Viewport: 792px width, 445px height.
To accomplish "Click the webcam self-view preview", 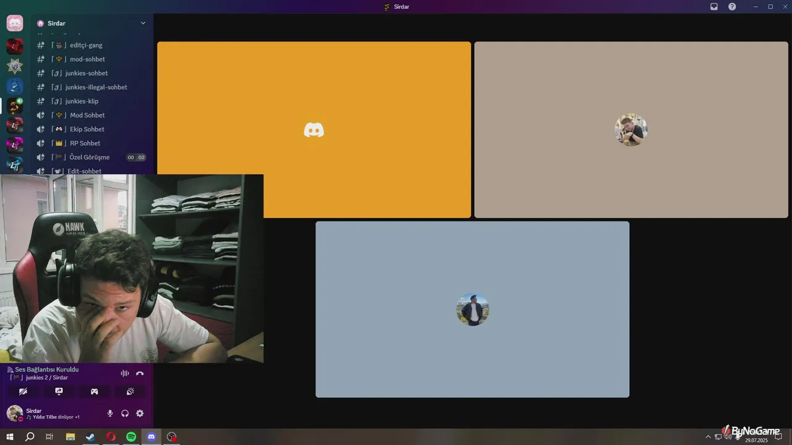I will click(x=132, y=268).
